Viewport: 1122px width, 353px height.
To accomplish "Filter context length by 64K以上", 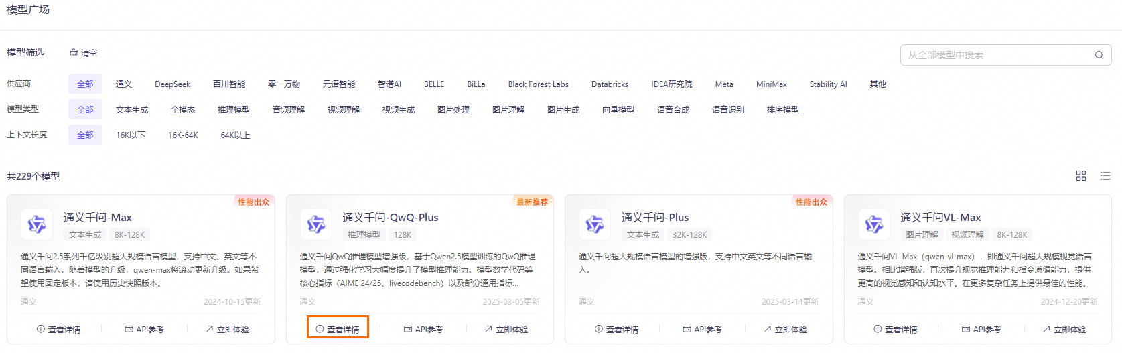I will click(x=236, y=135).
